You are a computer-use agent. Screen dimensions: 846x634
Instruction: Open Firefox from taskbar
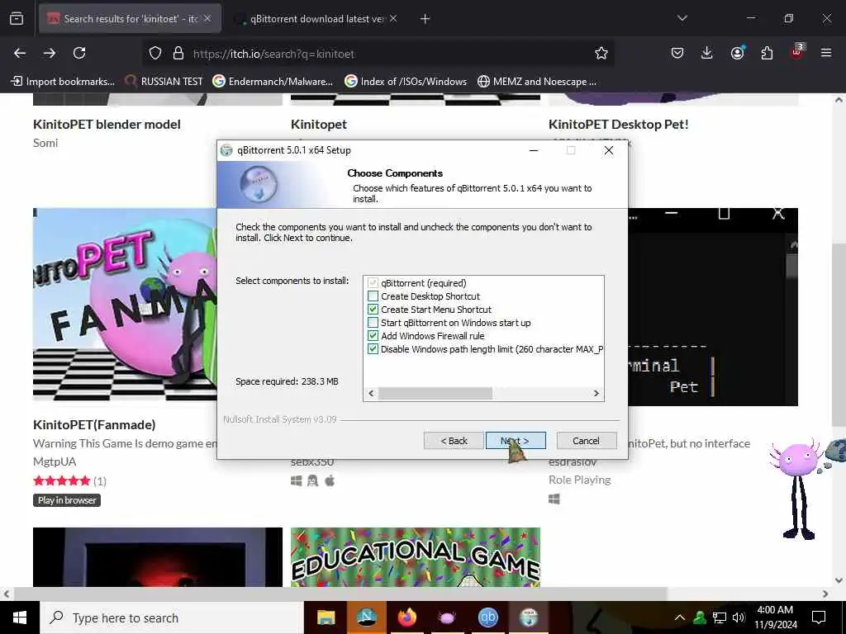[x=407, y=617]
